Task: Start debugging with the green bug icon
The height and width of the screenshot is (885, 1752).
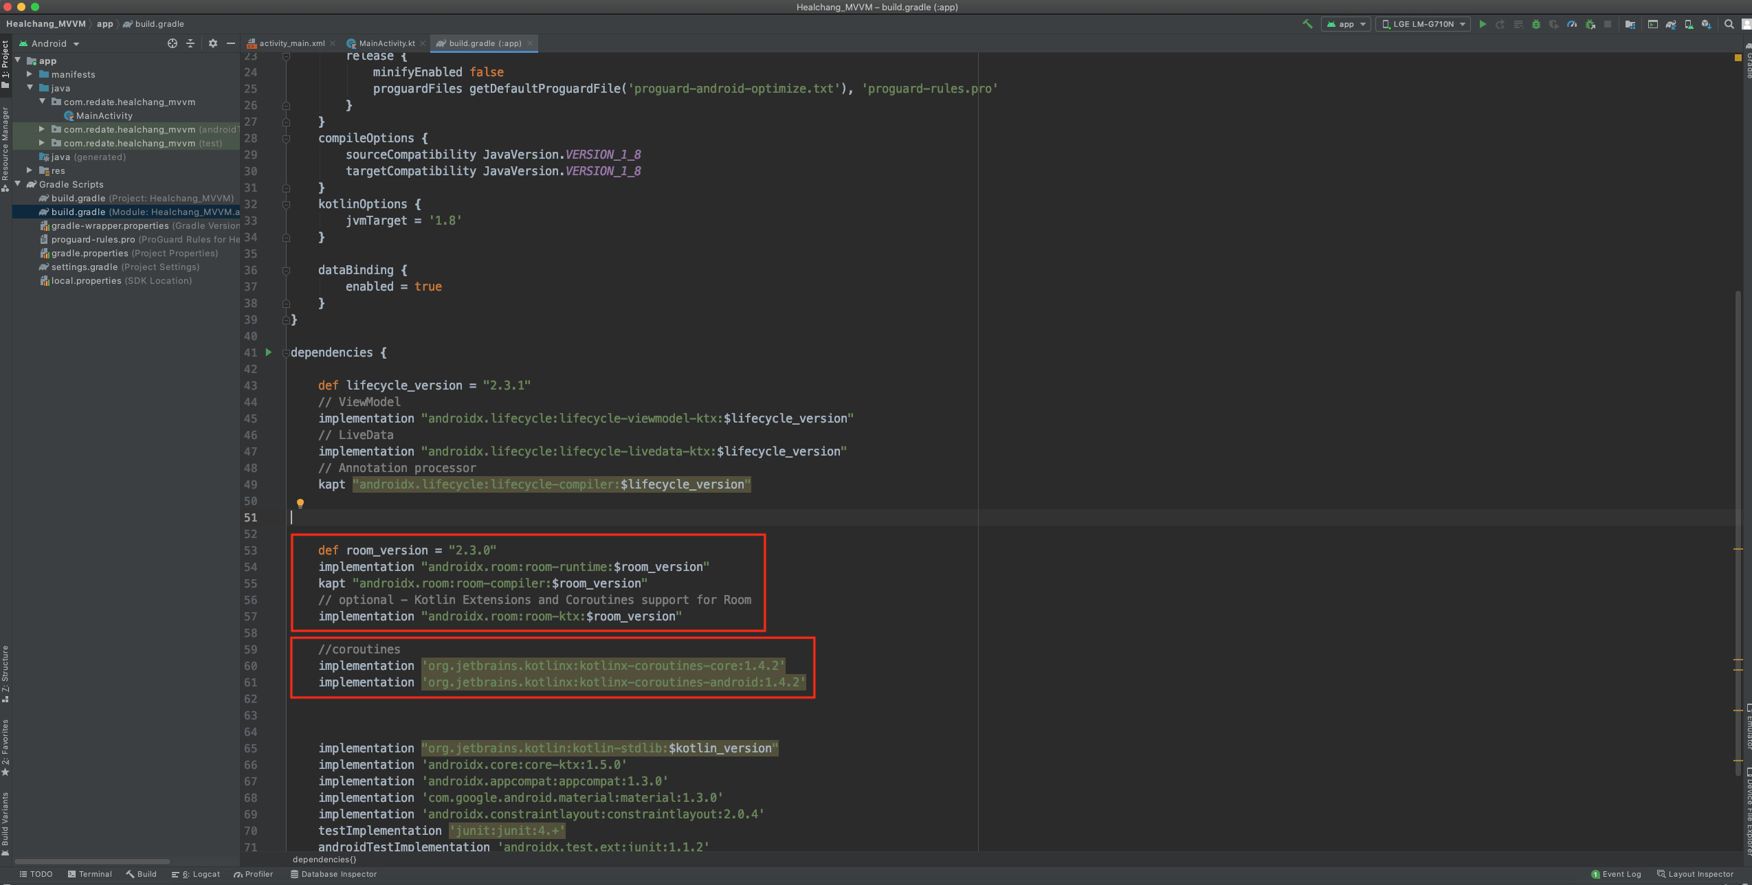Action: 1536,24
